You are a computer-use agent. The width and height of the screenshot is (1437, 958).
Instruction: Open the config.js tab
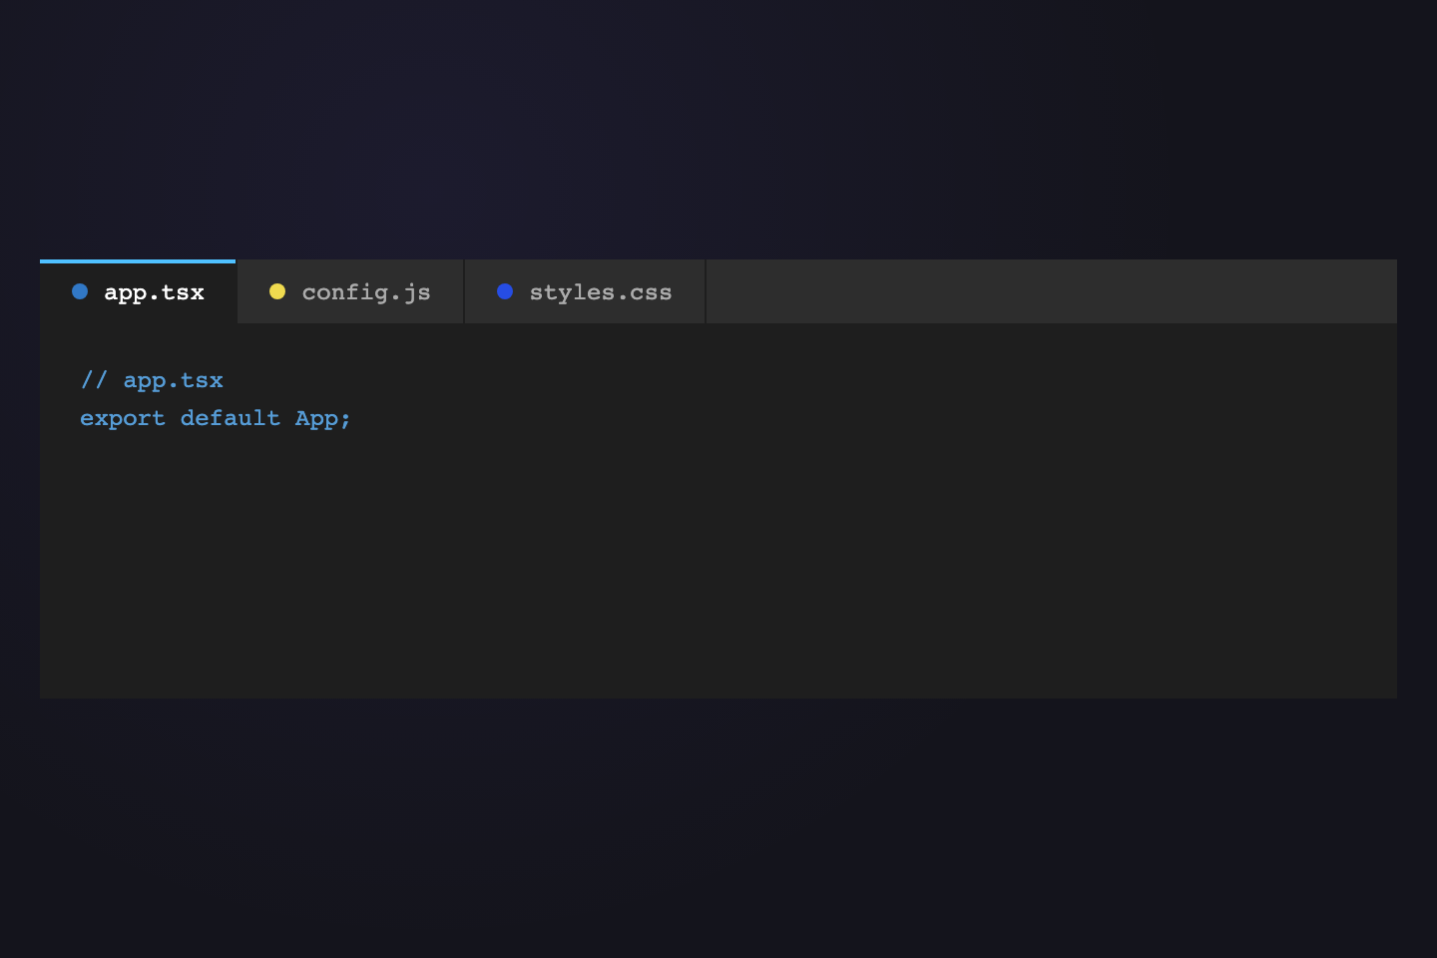tap(350, 291)
